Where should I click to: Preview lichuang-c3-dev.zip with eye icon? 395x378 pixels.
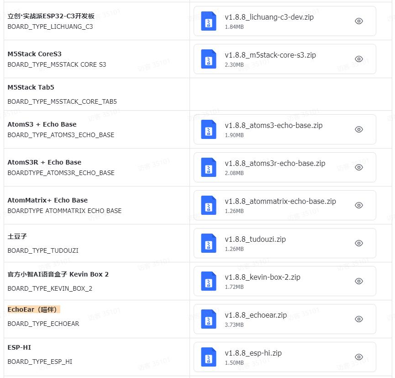click(359, 21)
